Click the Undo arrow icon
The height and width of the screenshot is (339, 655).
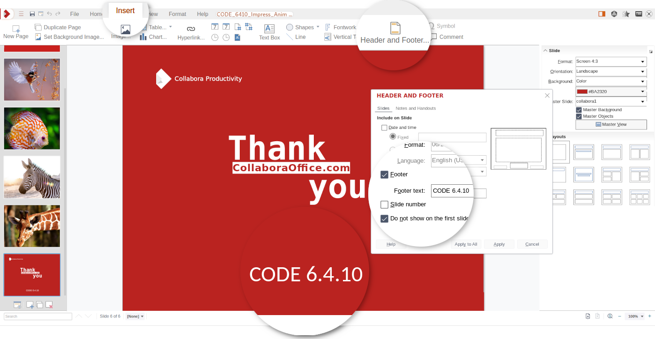(49, 14)
